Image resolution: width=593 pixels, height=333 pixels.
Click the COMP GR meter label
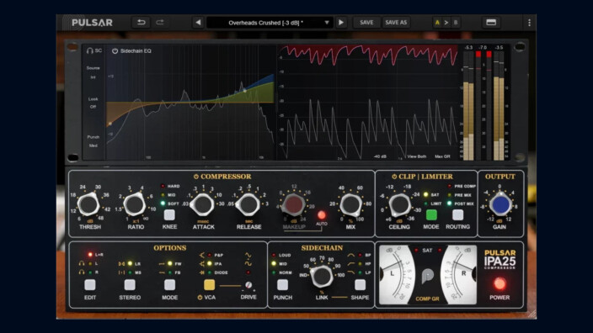[427, 299]
